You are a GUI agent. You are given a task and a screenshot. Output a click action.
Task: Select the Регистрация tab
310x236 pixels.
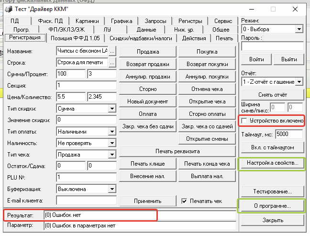tap(25, 38)
